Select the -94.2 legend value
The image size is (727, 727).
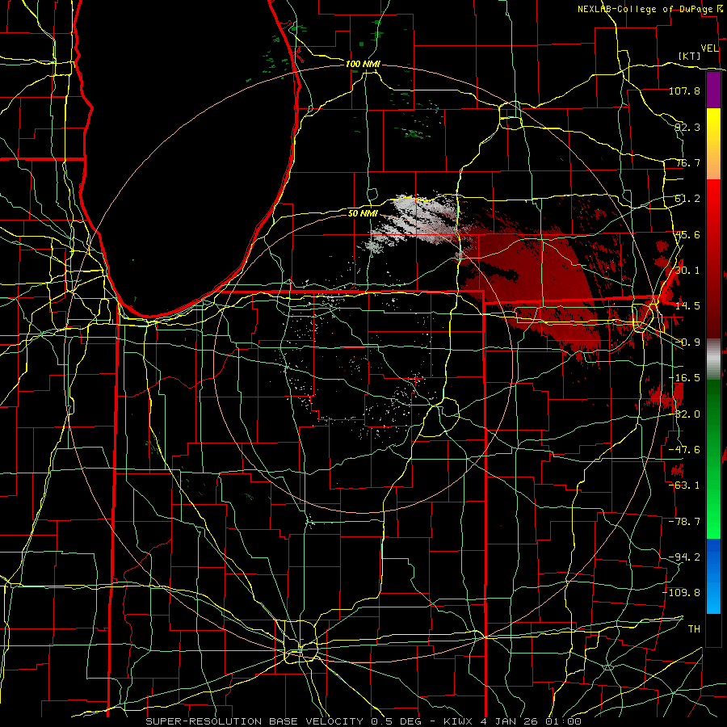coord(684,557)
